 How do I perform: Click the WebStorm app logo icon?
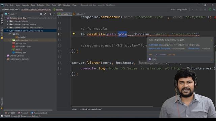coord(2,5)
